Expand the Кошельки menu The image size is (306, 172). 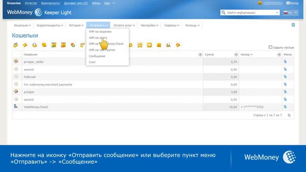tap(22, 25)
